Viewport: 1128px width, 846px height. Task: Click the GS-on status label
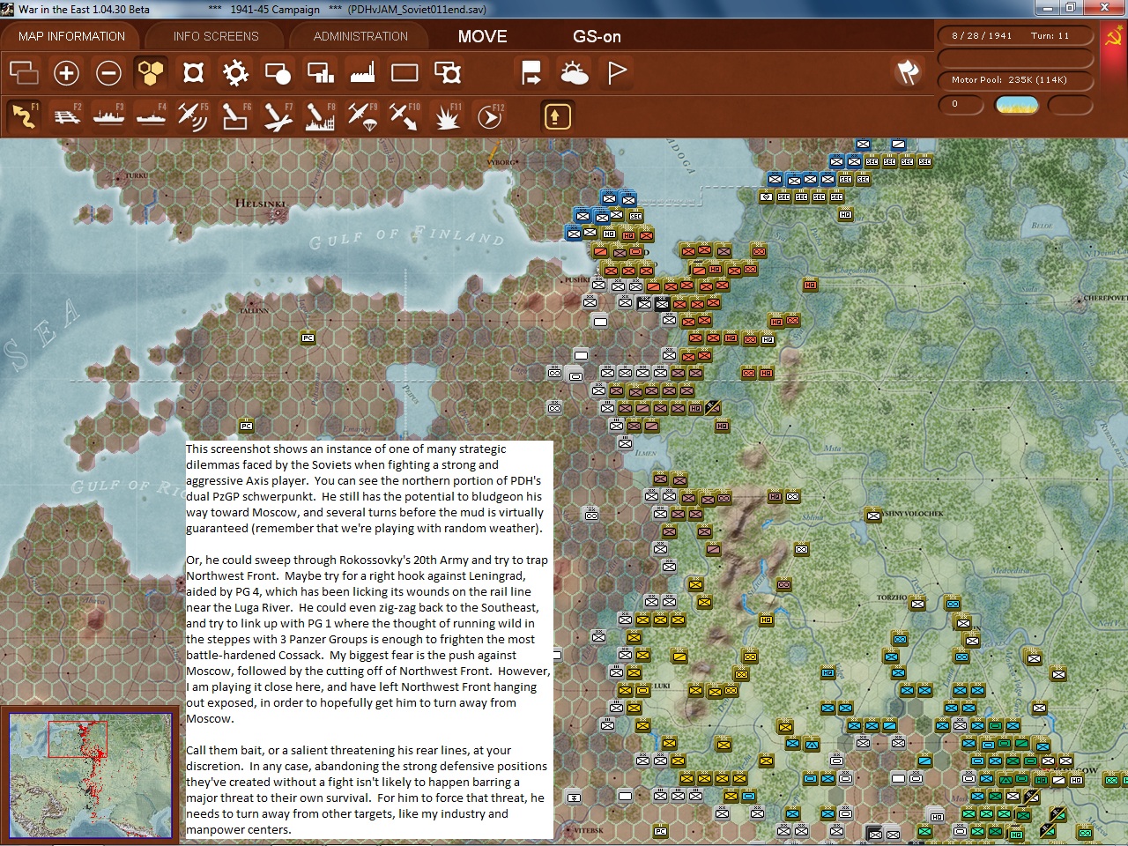coord(597,36)
